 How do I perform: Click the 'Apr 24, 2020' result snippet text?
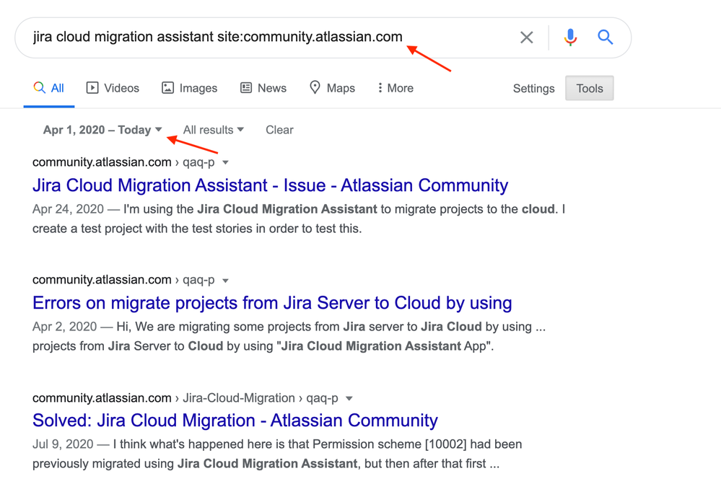pos(299,219)
